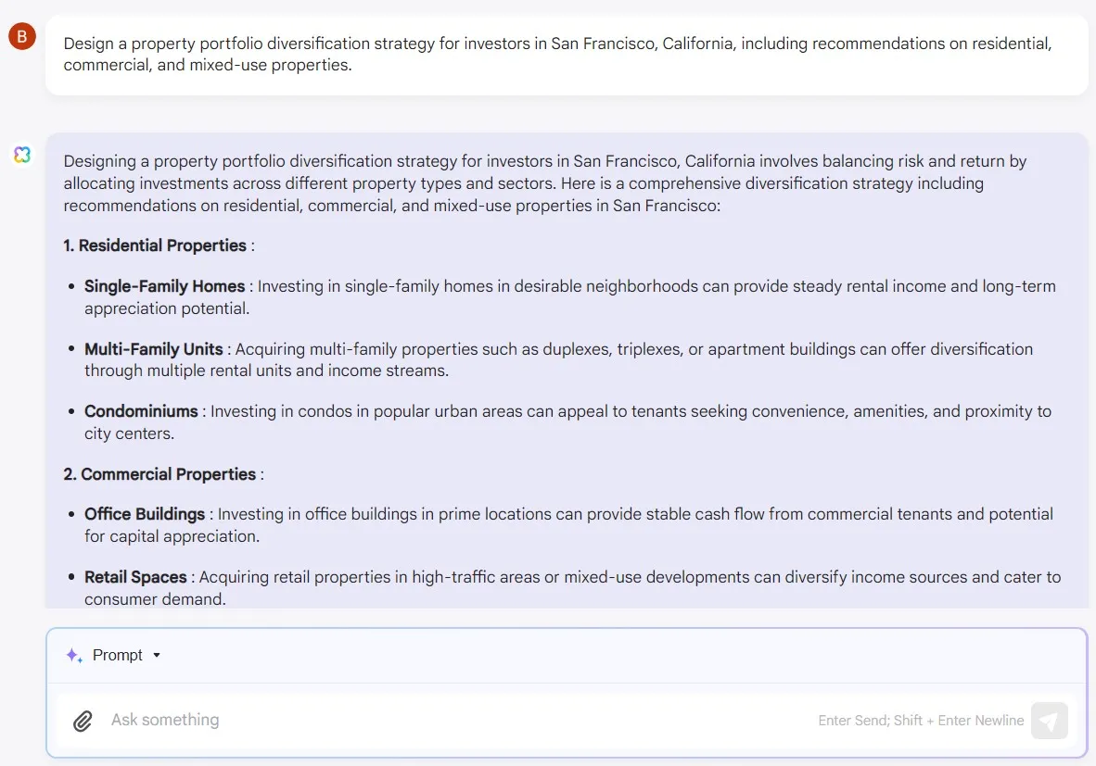The image size is (1096, 766).
Task: Click the Multi-Family Units bullet term
Action: coord(154,349)
